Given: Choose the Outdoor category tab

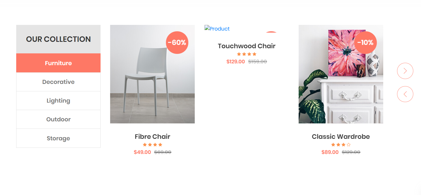Looking at the screenshot, I should (x=58, y=119).
